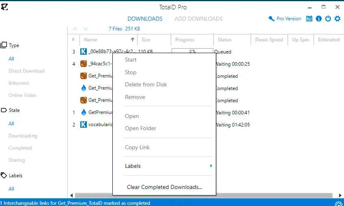The width and height of the screenshot is (344, 206).
Task: Switch to the DOWNLOADS tab
Action: 145,19
